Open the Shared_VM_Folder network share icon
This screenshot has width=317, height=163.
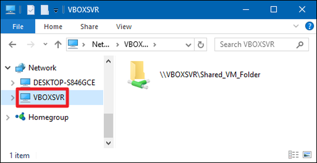[139, 75]
